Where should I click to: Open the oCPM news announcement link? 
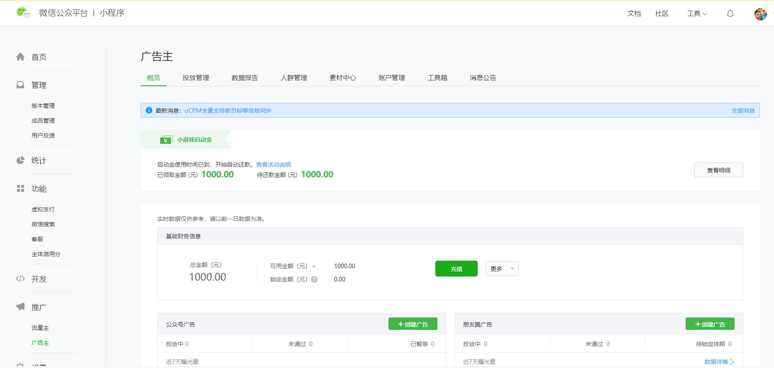[228, 111]
